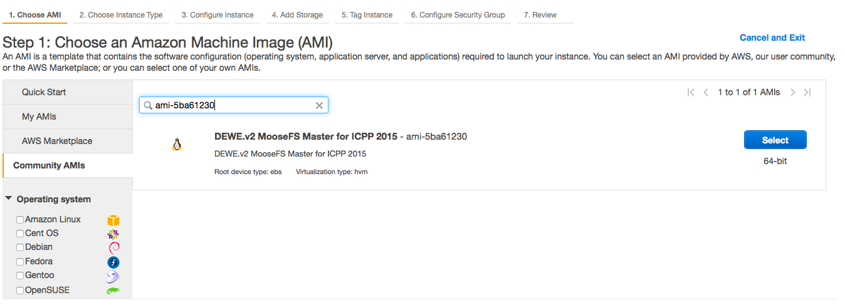
Task: Click the Step 1 page heading
Action: pos(167,43)
